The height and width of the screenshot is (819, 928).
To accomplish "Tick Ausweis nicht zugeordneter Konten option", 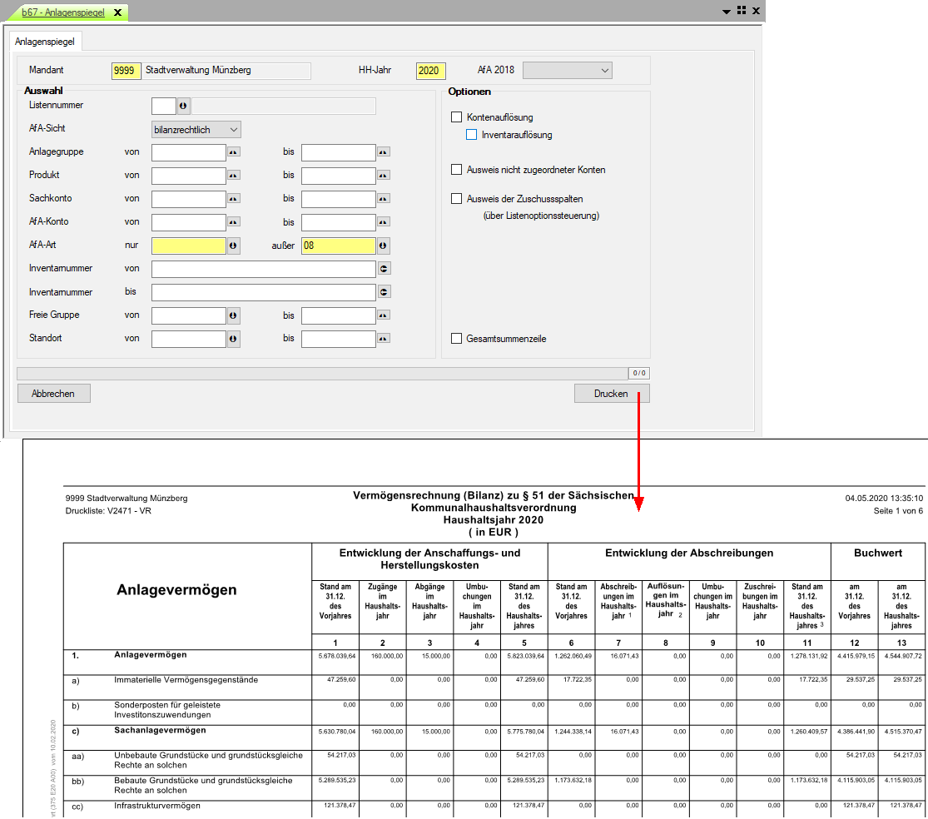I will pyautogui.click(x=456, y=170).
